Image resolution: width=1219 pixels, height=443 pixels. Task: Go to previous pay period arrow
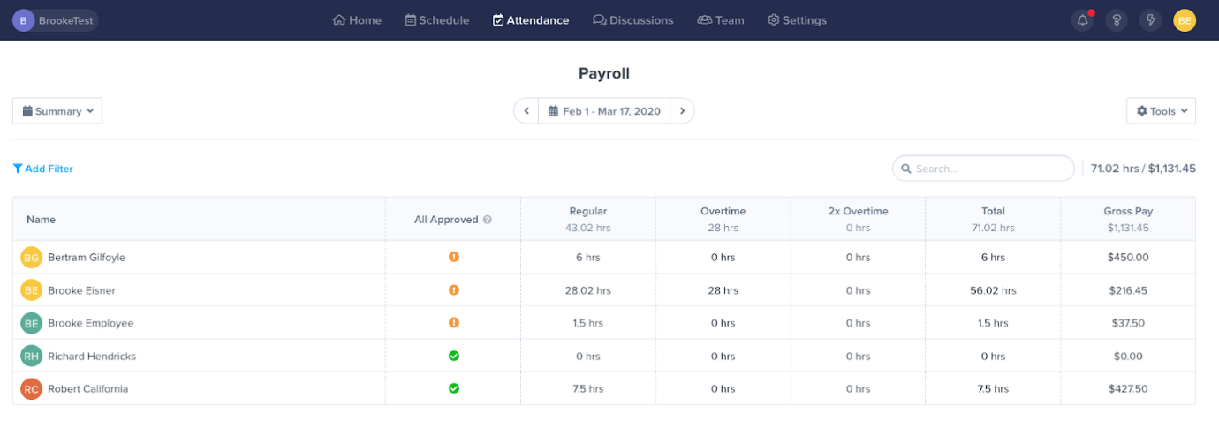(526, 111)
